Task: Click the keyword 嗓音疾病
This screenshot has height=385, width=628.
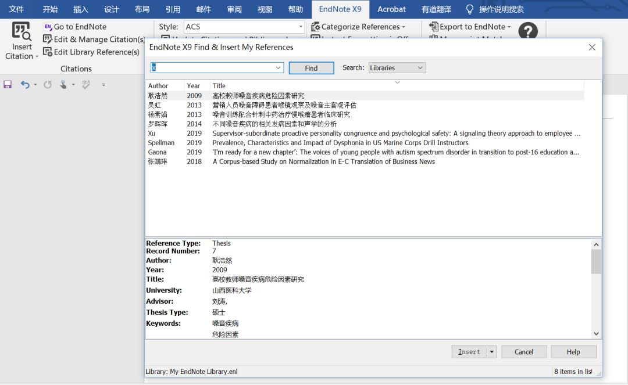Action: point(225,323)
